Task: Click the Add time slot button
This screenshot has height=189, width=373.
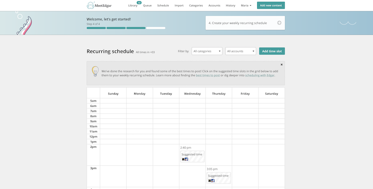Action: (x=272, y=51)
